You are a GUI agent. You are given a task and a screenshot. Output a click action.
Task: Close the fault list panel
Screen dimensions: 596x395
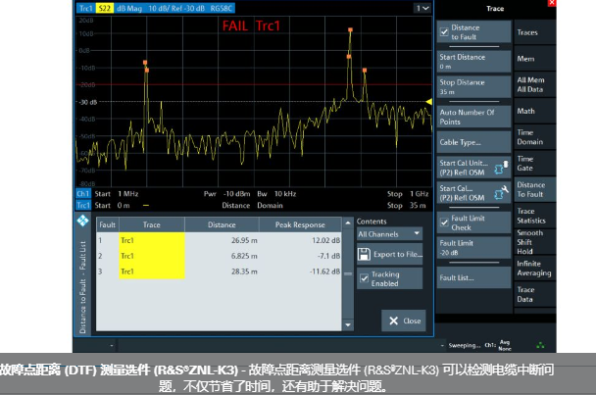404,321
